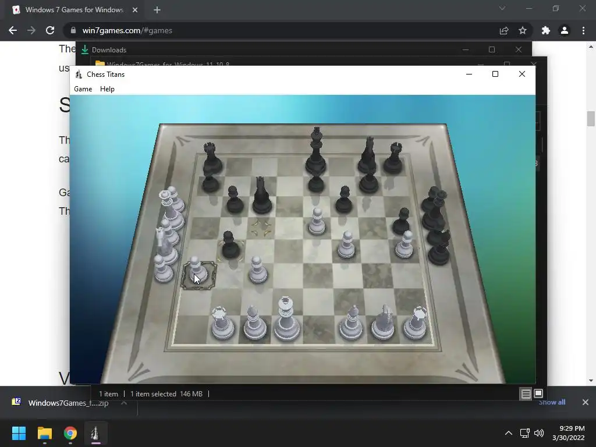Viewport: 596px width, 447px height.
Task: Reload the win7games.com page
Action: coord(50,30)
